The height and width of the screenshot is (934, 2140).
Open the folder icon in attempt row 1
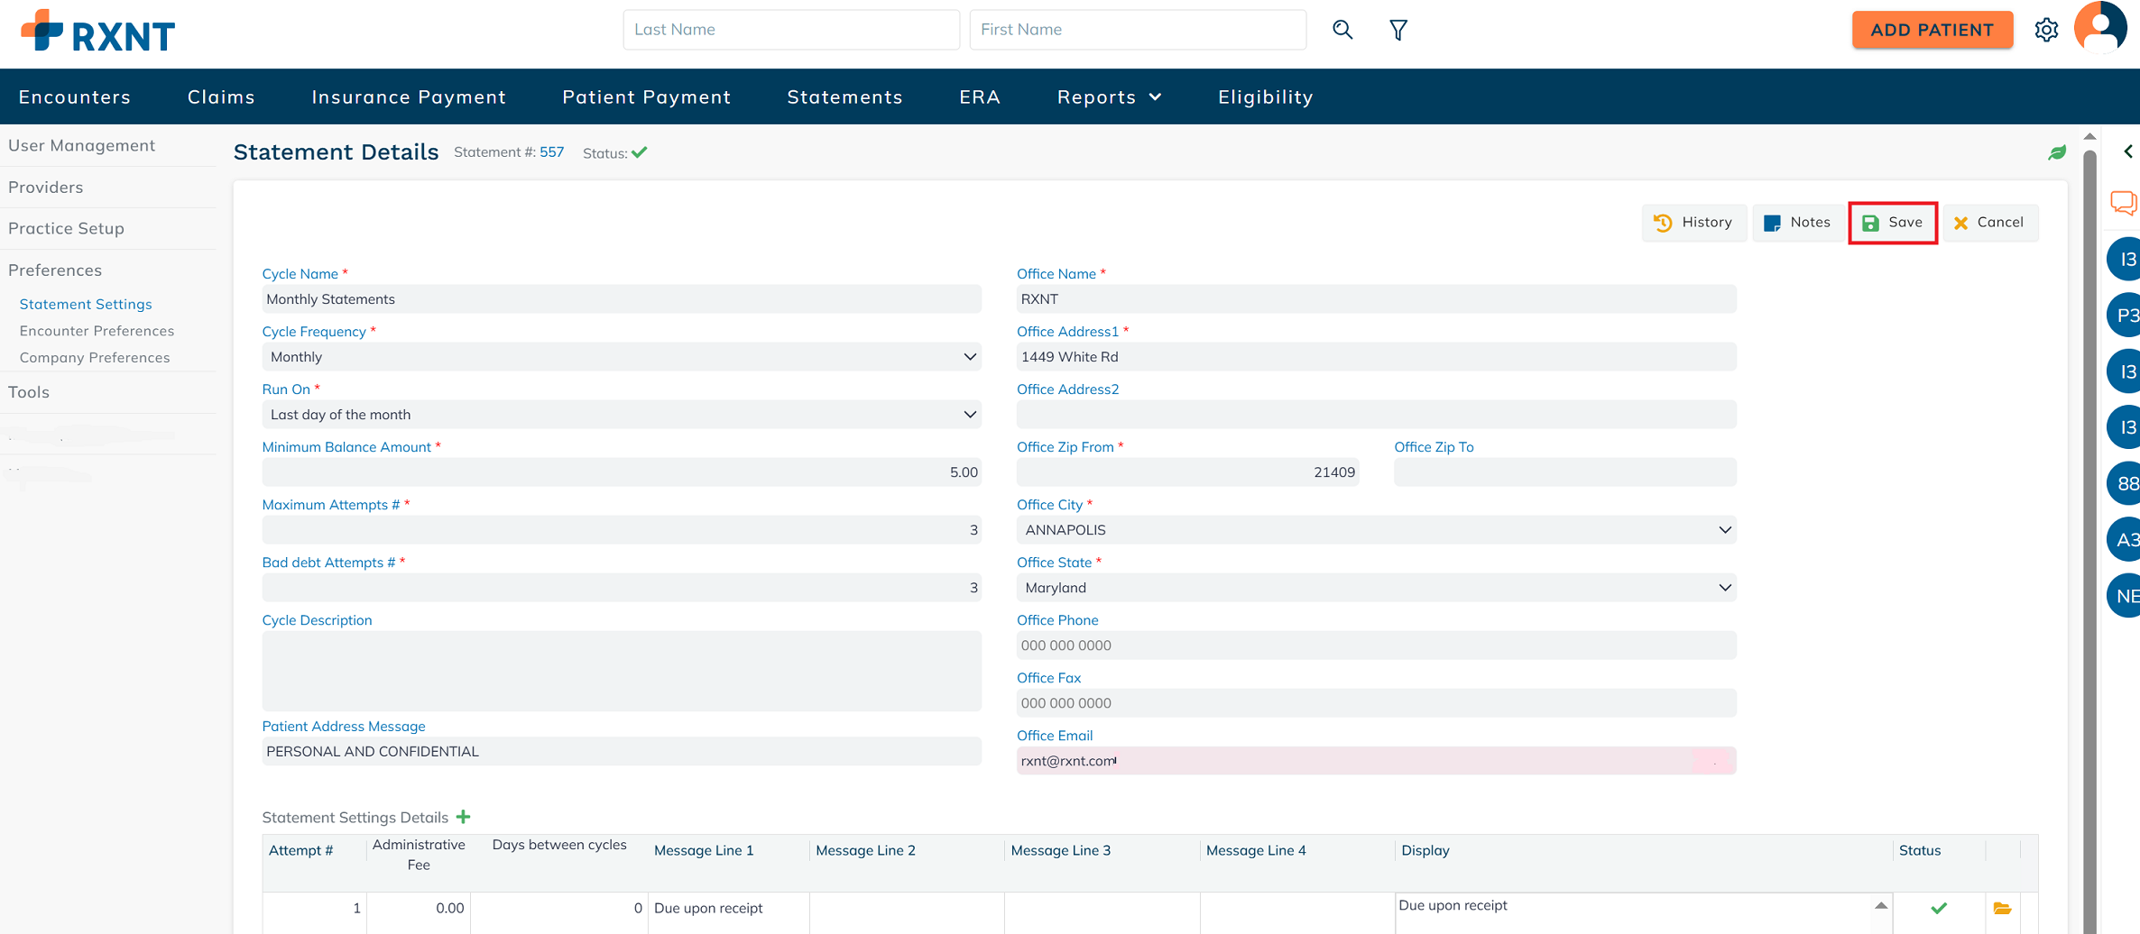coord(2002,908)
